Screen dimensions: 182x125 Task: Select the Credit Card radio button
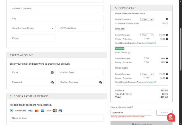[x=11, y=111]
